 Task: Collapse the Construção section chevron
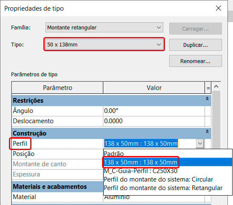207,131
